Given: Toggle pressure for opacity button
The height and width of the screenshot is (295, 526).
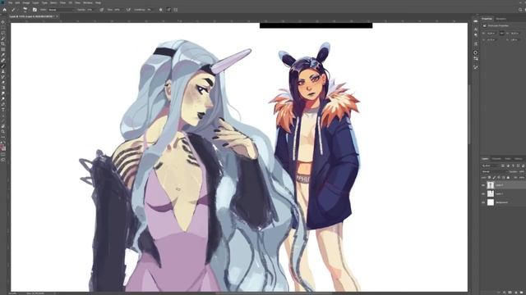Looking at the screenshot, I should tap(101, 10).
